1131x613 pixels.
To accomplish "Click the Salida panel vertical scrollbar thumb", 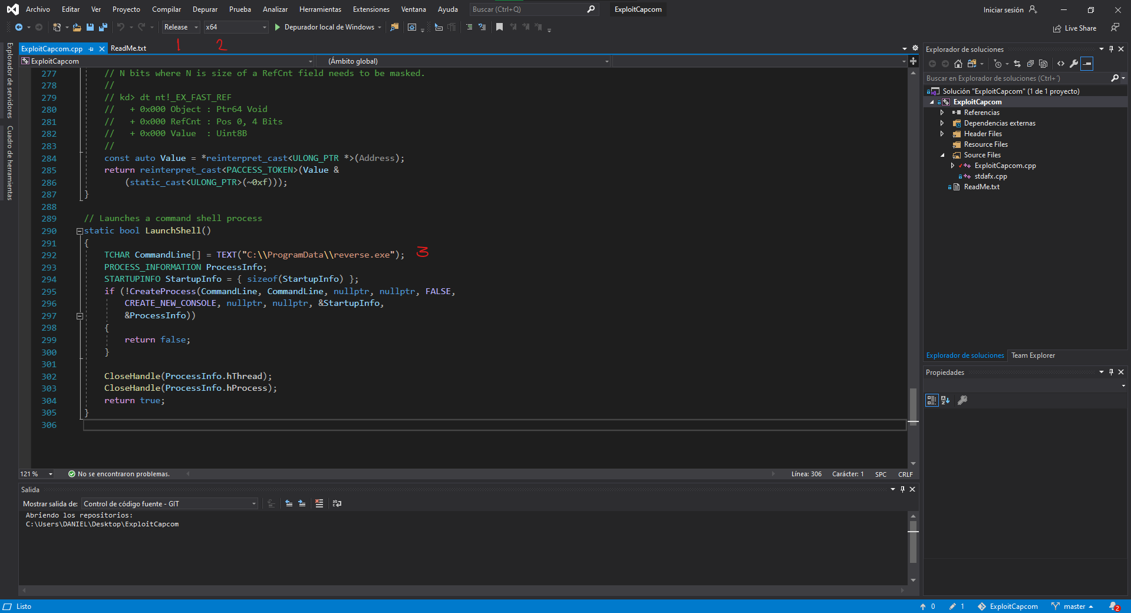I will click(x=913, y=541).
